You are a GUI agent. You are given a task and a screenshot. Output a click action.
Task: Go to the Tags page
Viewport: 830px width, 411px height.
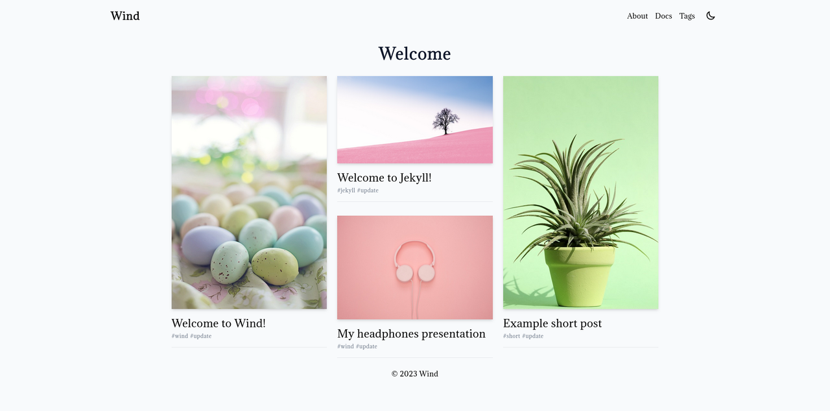[687, 16]
